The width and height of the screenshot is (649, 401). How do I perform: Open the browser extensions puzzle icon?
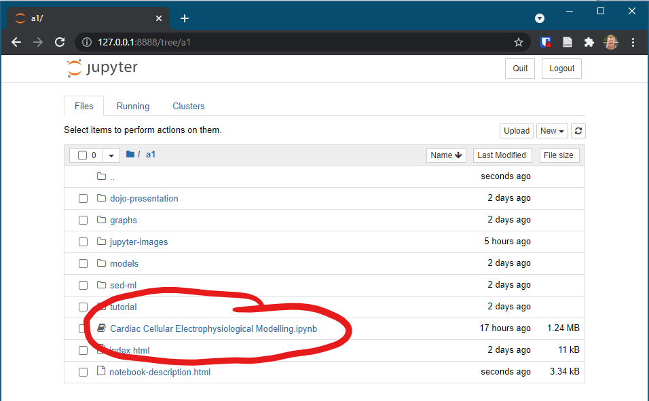coord(589,42)
